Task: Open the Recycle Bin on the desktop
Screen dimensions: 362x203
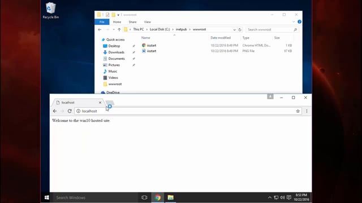Action: pyautogui.click(x=50, y=11)
